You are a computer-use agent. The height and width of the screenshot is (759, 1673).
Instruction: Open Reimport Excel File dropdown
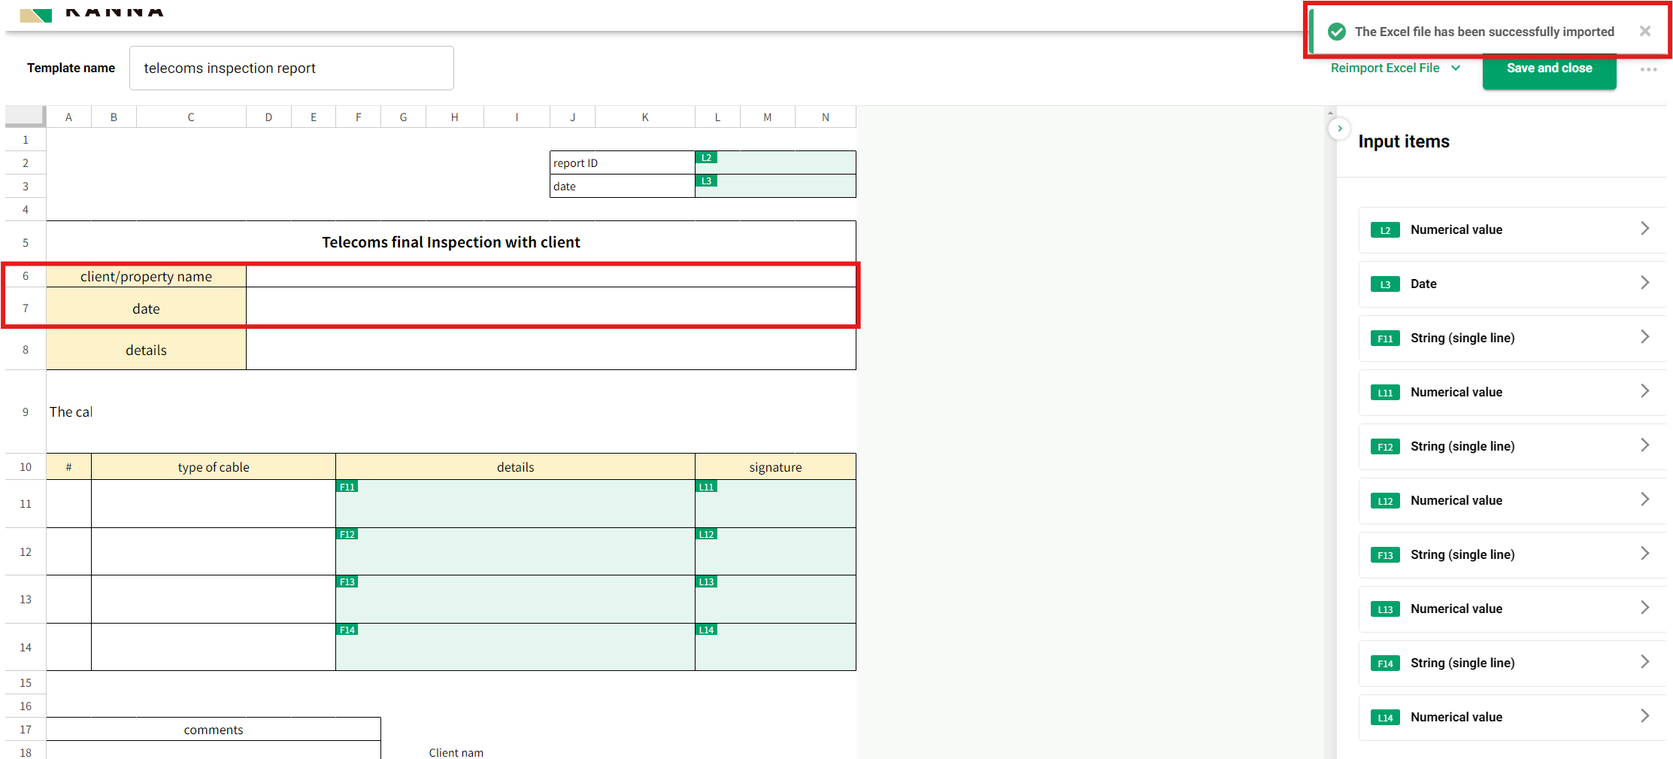click(x=1395, y=68)
